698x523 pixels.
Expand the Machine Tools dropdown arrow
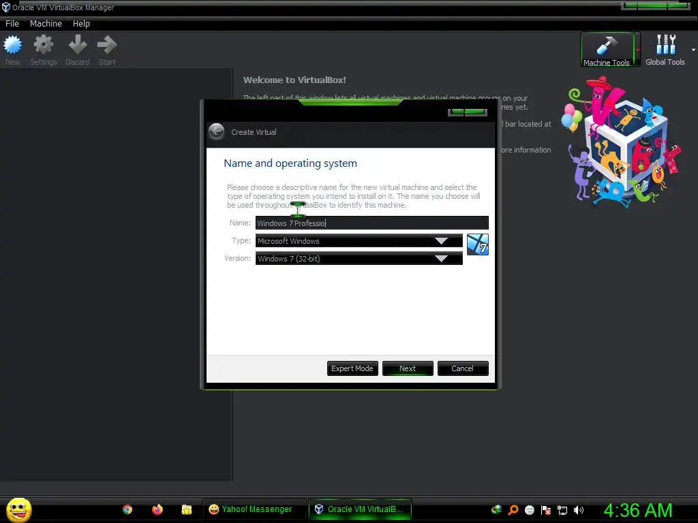[x=637, y=50]
